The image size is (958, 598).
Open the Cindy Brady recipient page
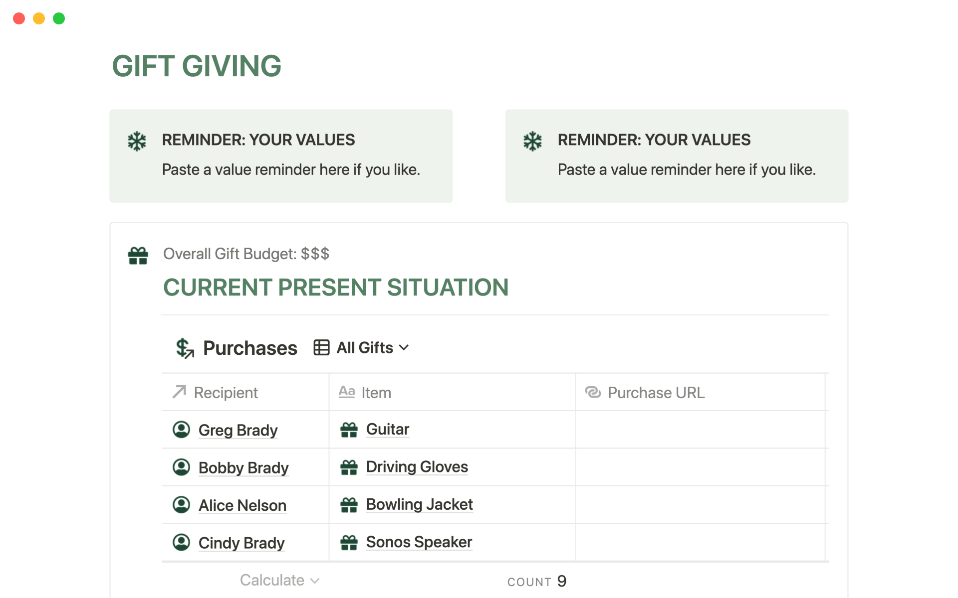(241, 543)
